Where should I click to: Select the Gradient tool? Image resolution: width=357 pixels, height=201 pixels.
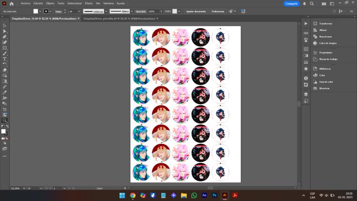(5, 81)
